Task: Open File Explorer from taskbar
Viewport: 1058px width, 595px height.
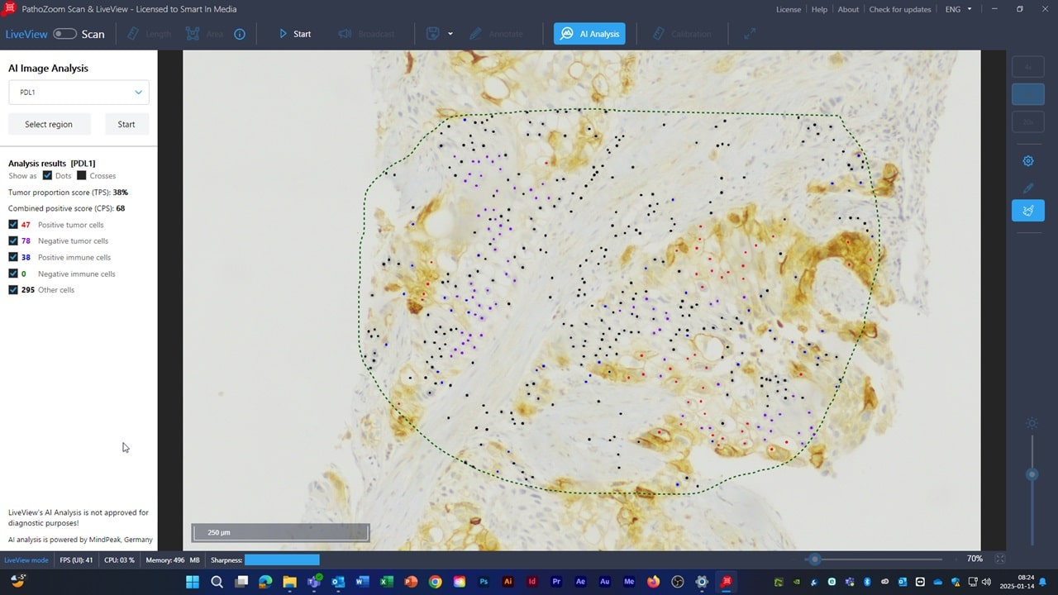Action: coord(289,582)
